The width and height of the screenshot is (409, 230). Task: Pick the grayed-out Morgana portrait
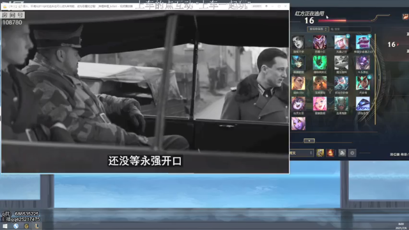click(x=298, y=42)
